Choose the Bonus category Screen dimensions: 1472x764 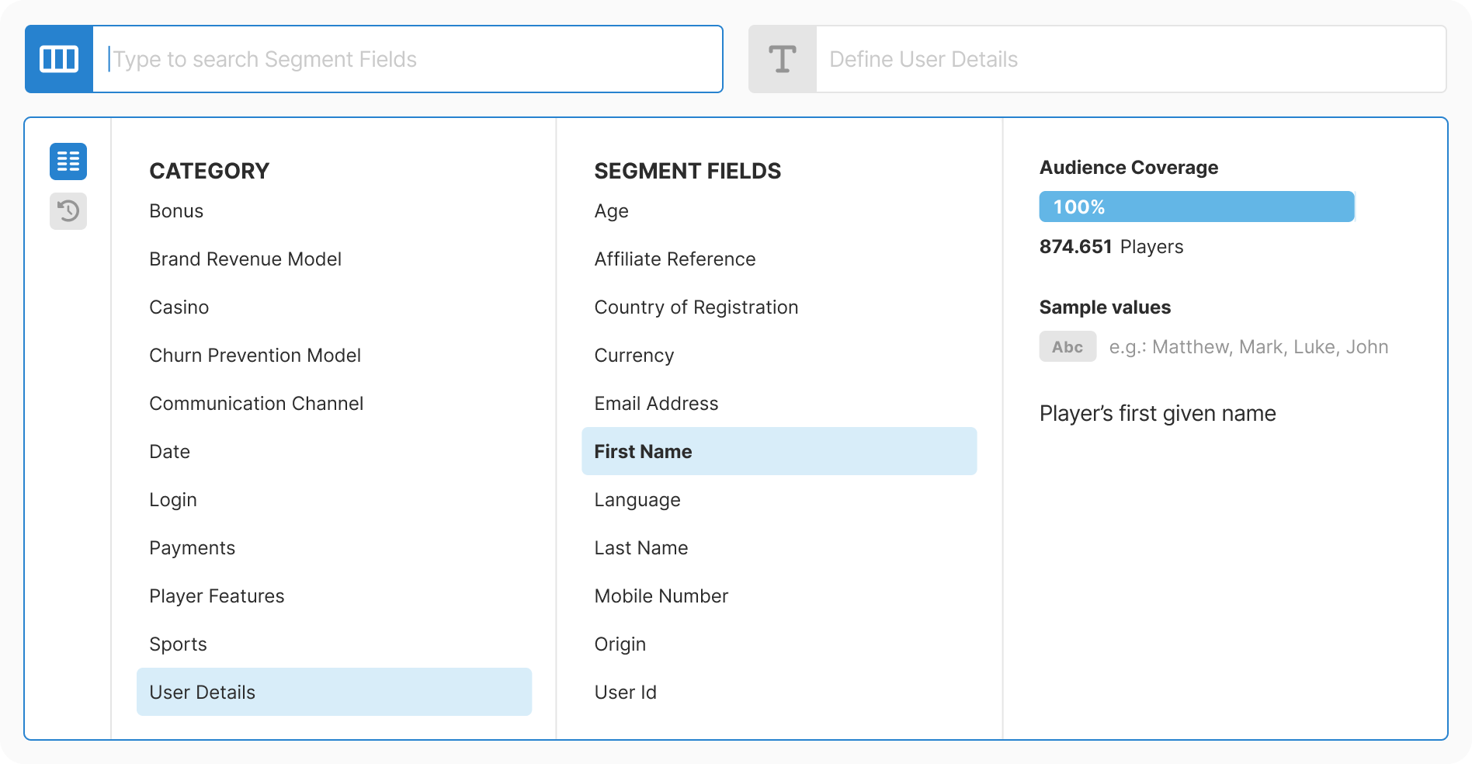175,210
